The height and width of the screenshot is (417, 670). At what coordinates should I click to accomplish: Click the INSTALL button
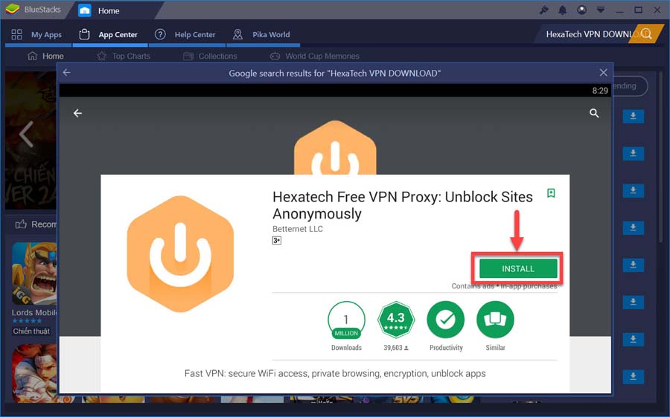click(518, 268)
